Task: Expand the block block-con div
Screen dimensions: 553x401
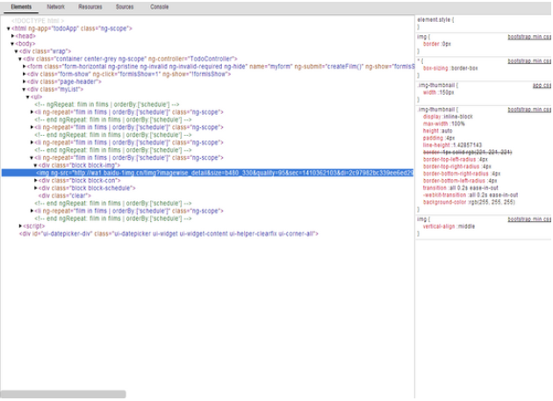Action: 37,180
